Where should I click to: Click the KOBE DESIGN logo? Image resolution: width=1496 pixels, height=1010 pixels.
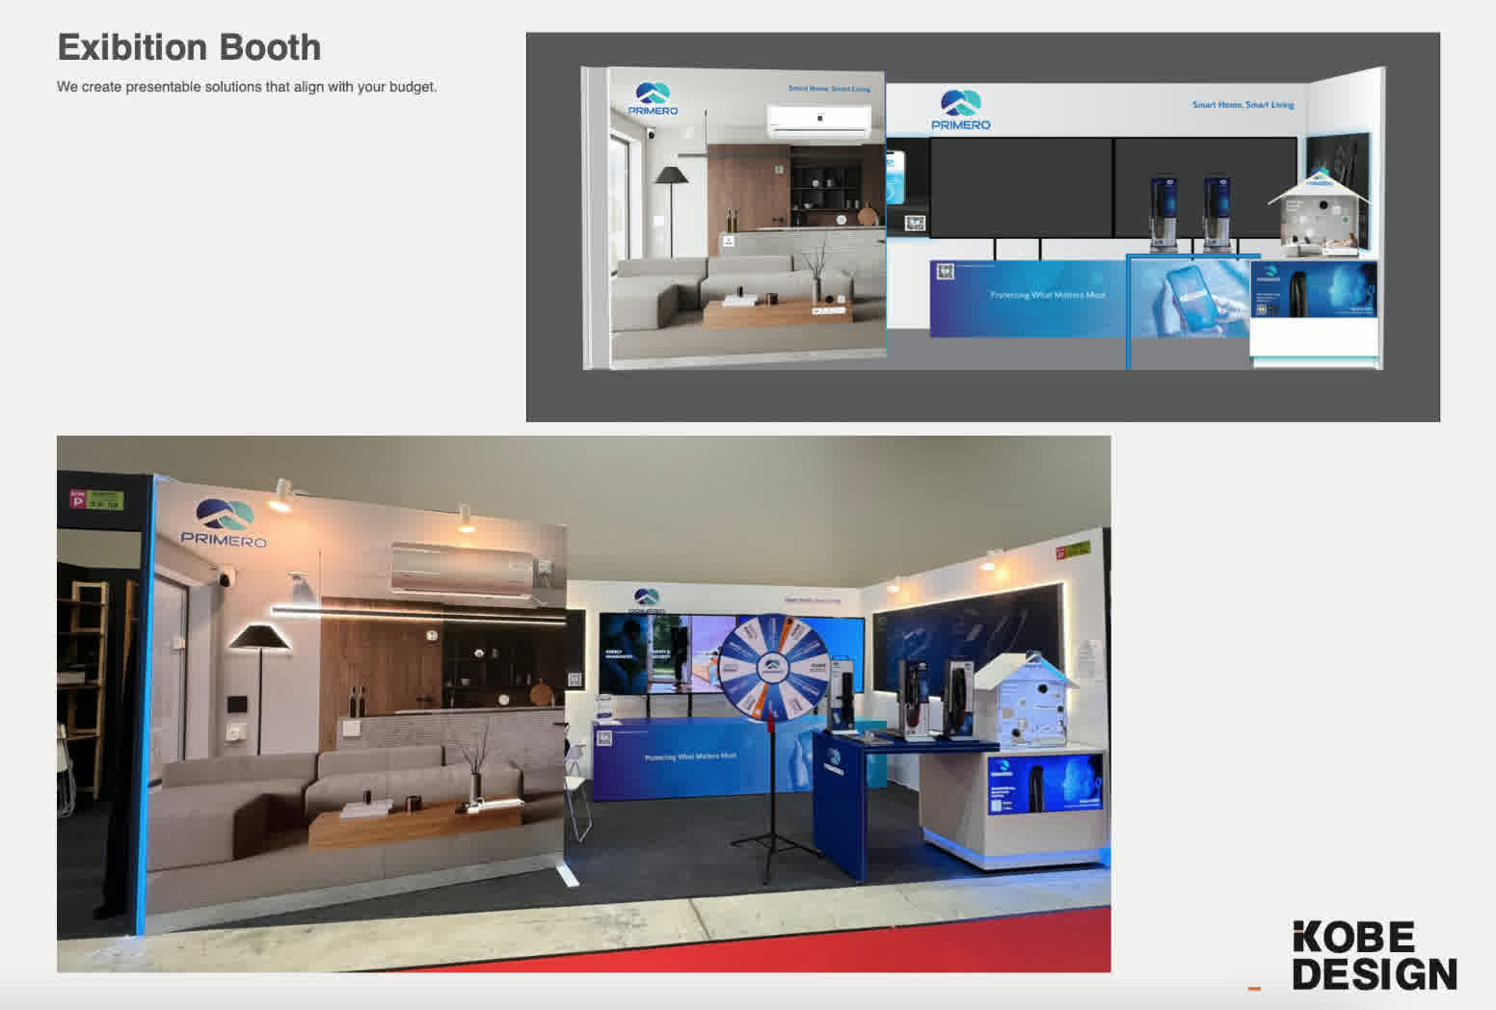click(1374, 955)
